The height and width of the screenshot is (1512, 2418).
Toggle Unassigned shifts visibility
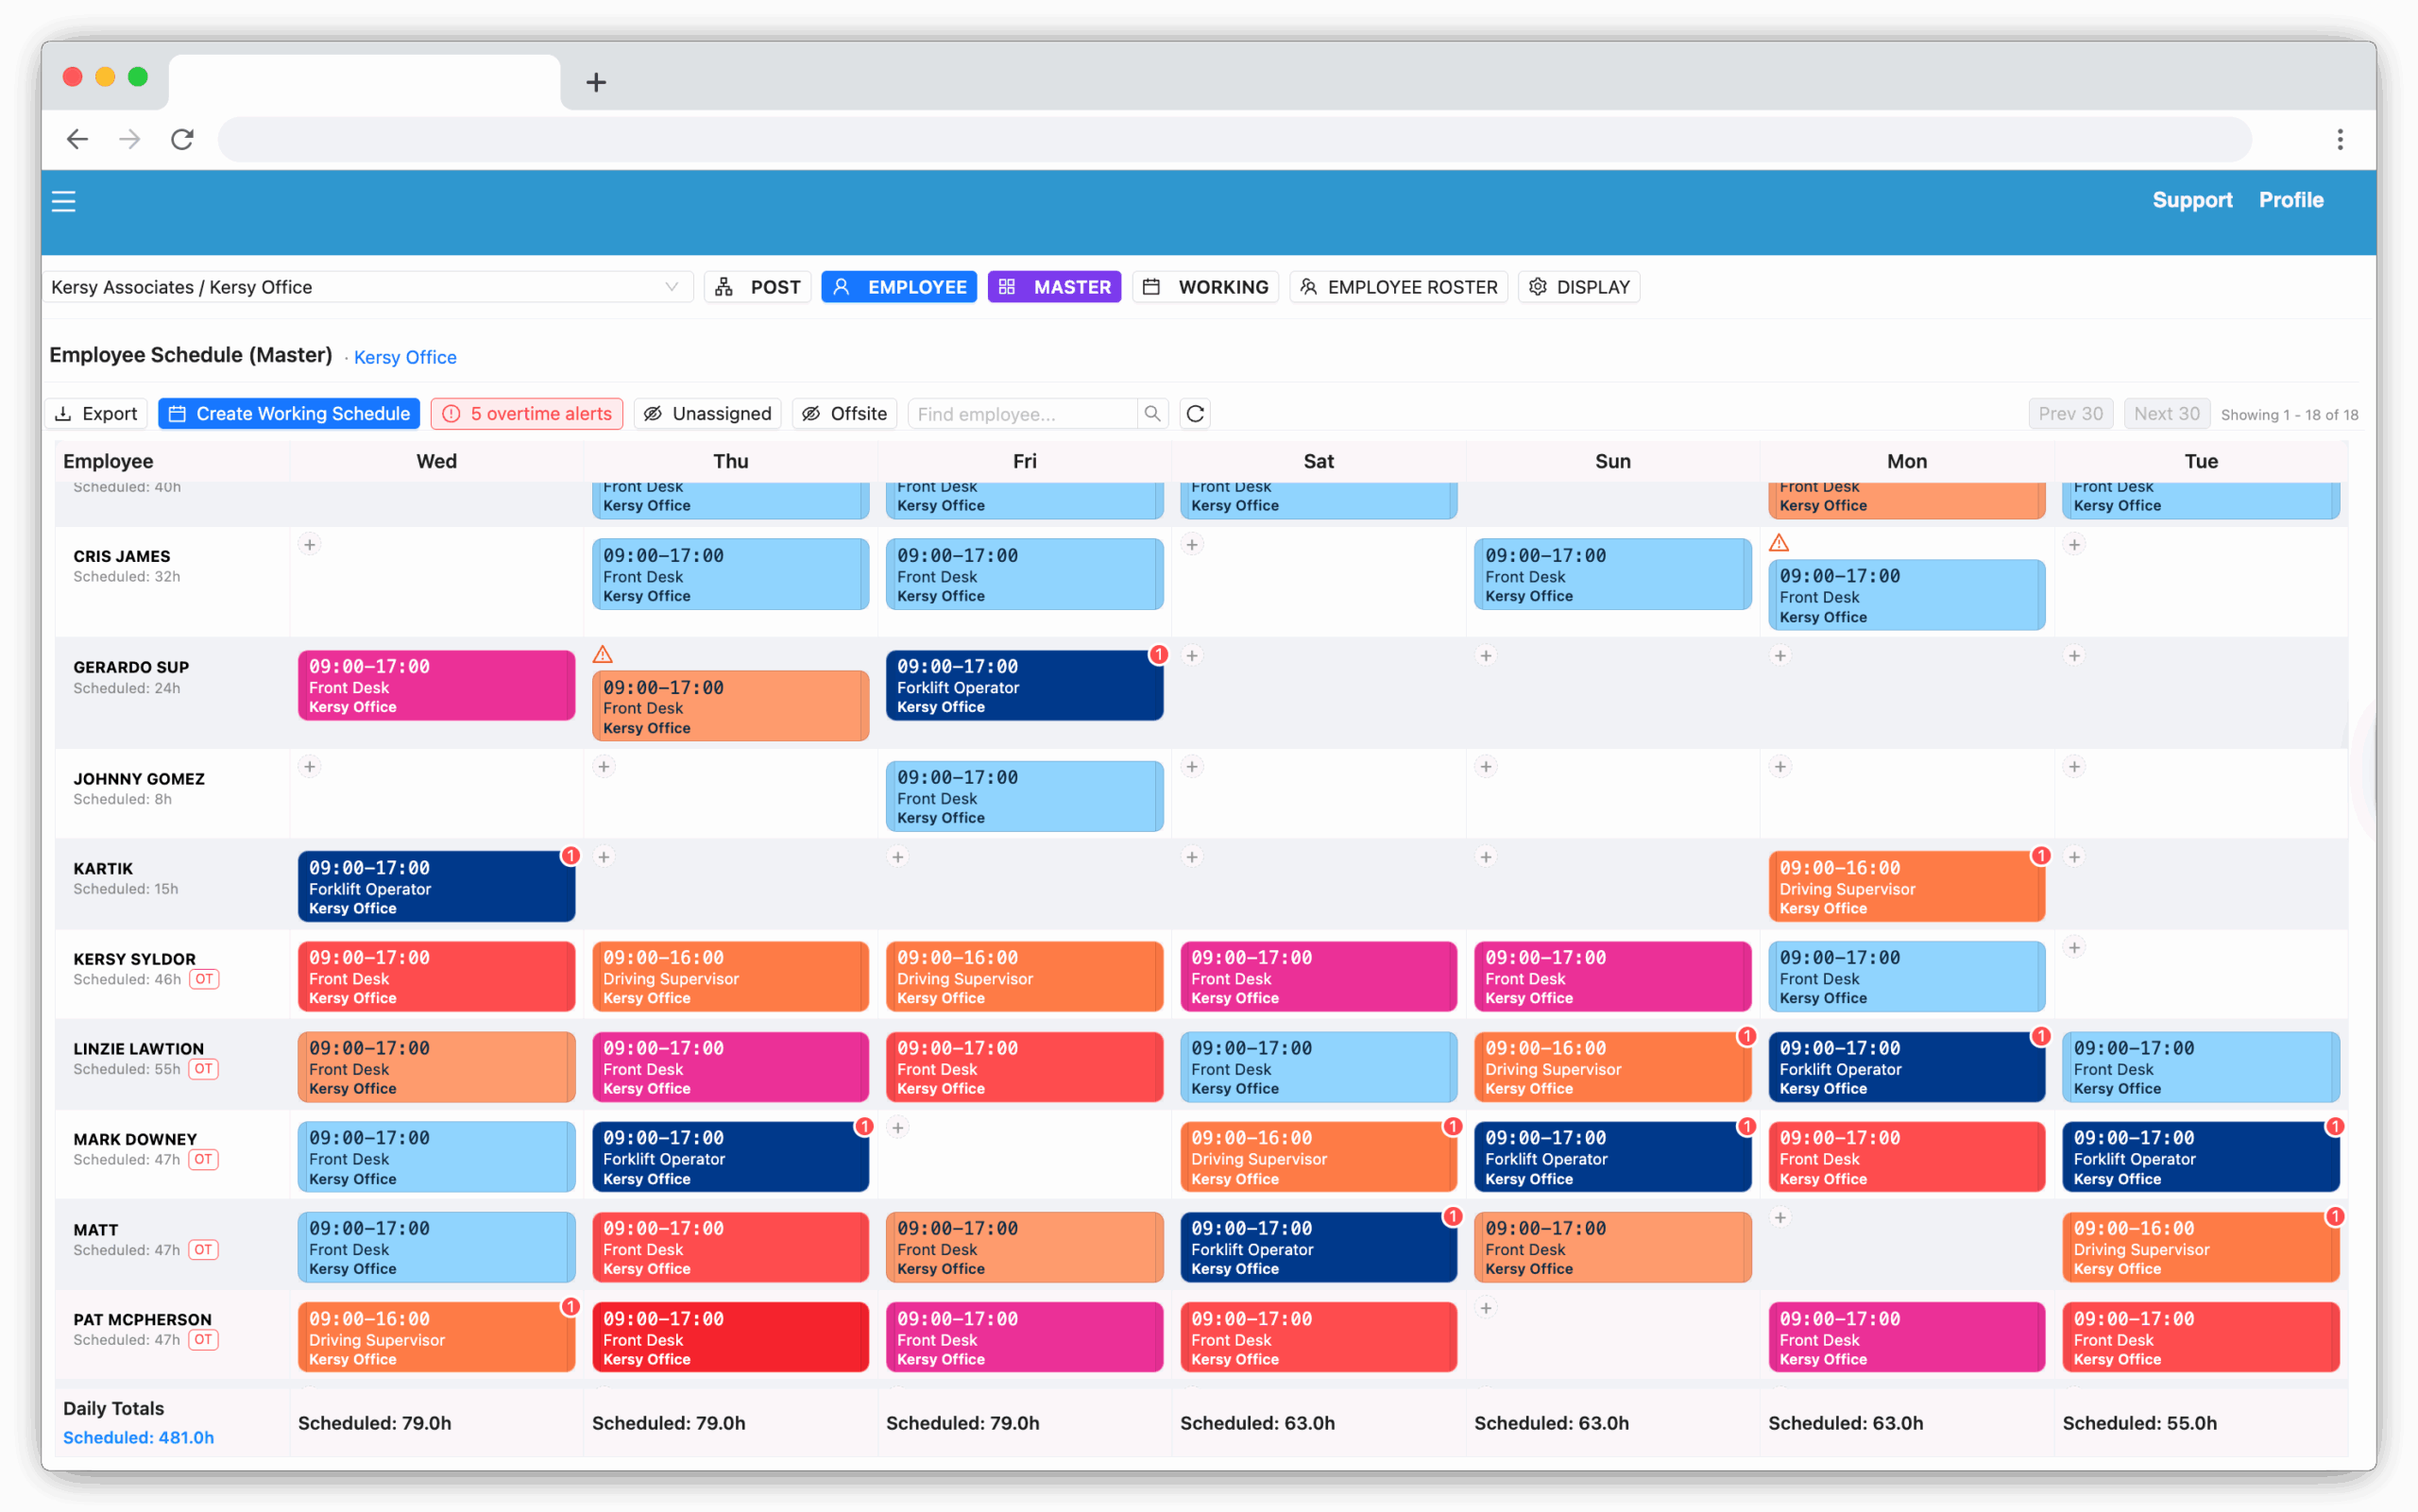(707, 413)
